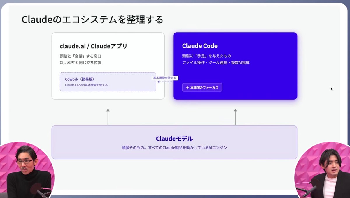Click the star icon in the focus badge
The width and height of the screenshot is (350, 198).
[188, 87]
